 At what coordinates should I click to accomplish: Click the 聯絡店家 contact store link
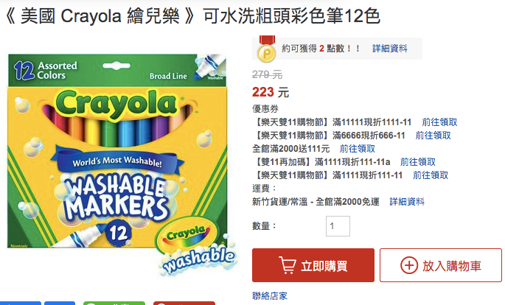[x=270, y=296]
